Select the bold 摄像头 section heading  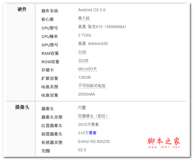(x=22, y=107)
